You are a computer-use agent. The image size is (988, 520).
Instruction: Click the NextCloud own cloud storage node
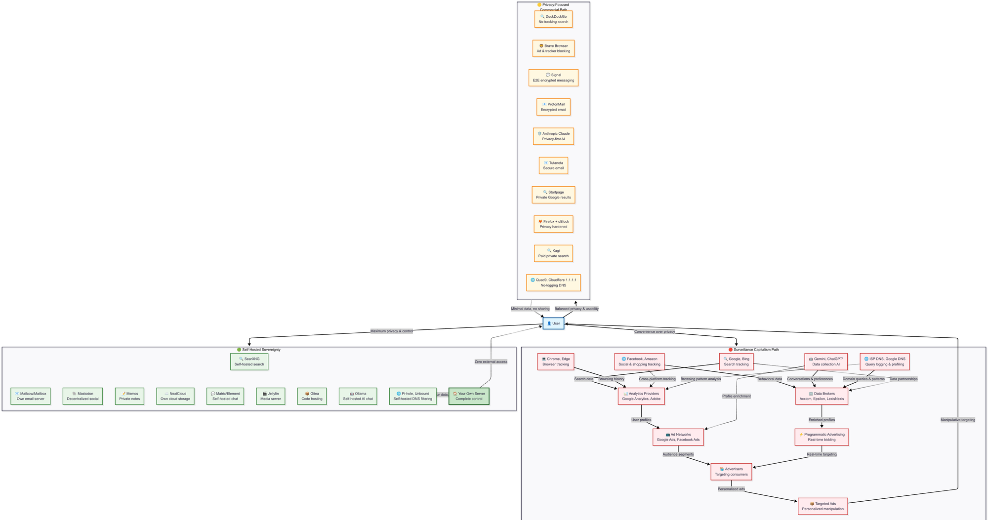(175, 396)
